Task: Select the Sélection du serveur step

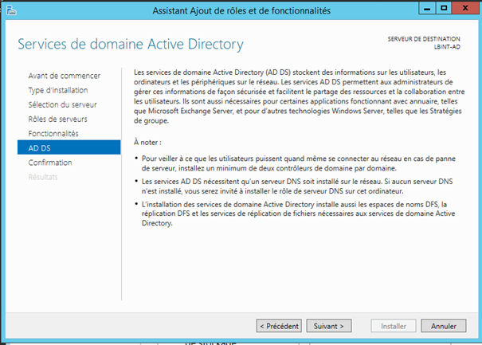Action: coord(63,104)
